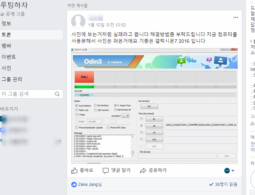This screenshot has width=255, height=195.
Task: Click the 공유하기 share arrow icon
Action: (143, 170)
